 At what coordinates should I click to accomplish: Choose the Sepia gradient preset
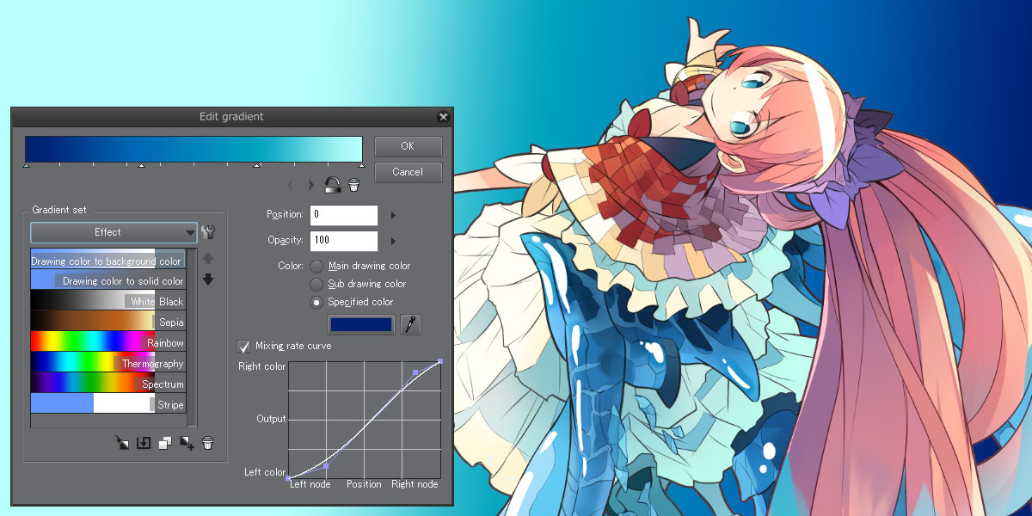(107, 322)
